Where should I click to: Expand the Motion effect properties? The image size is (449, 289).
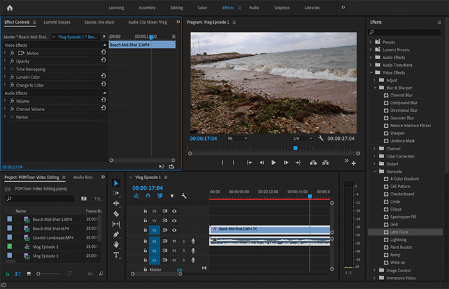point(5,53)
